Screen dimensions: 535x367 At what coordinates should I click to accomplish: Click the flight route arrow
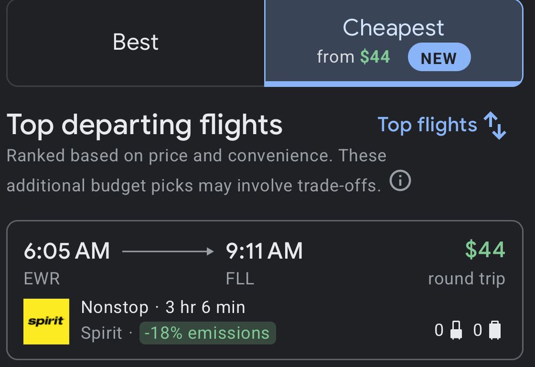(x=168, y=251)
